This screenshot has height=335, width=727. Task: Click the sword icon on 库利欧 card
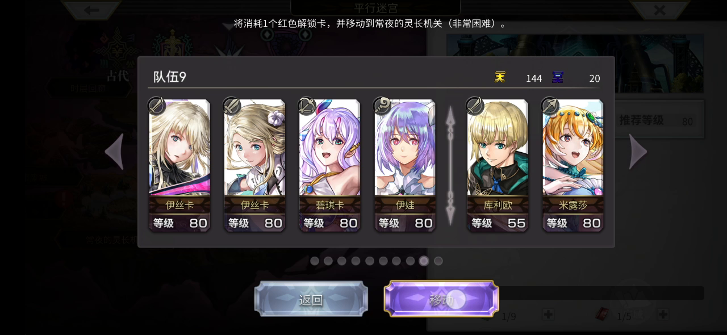[x=475, y=106]
